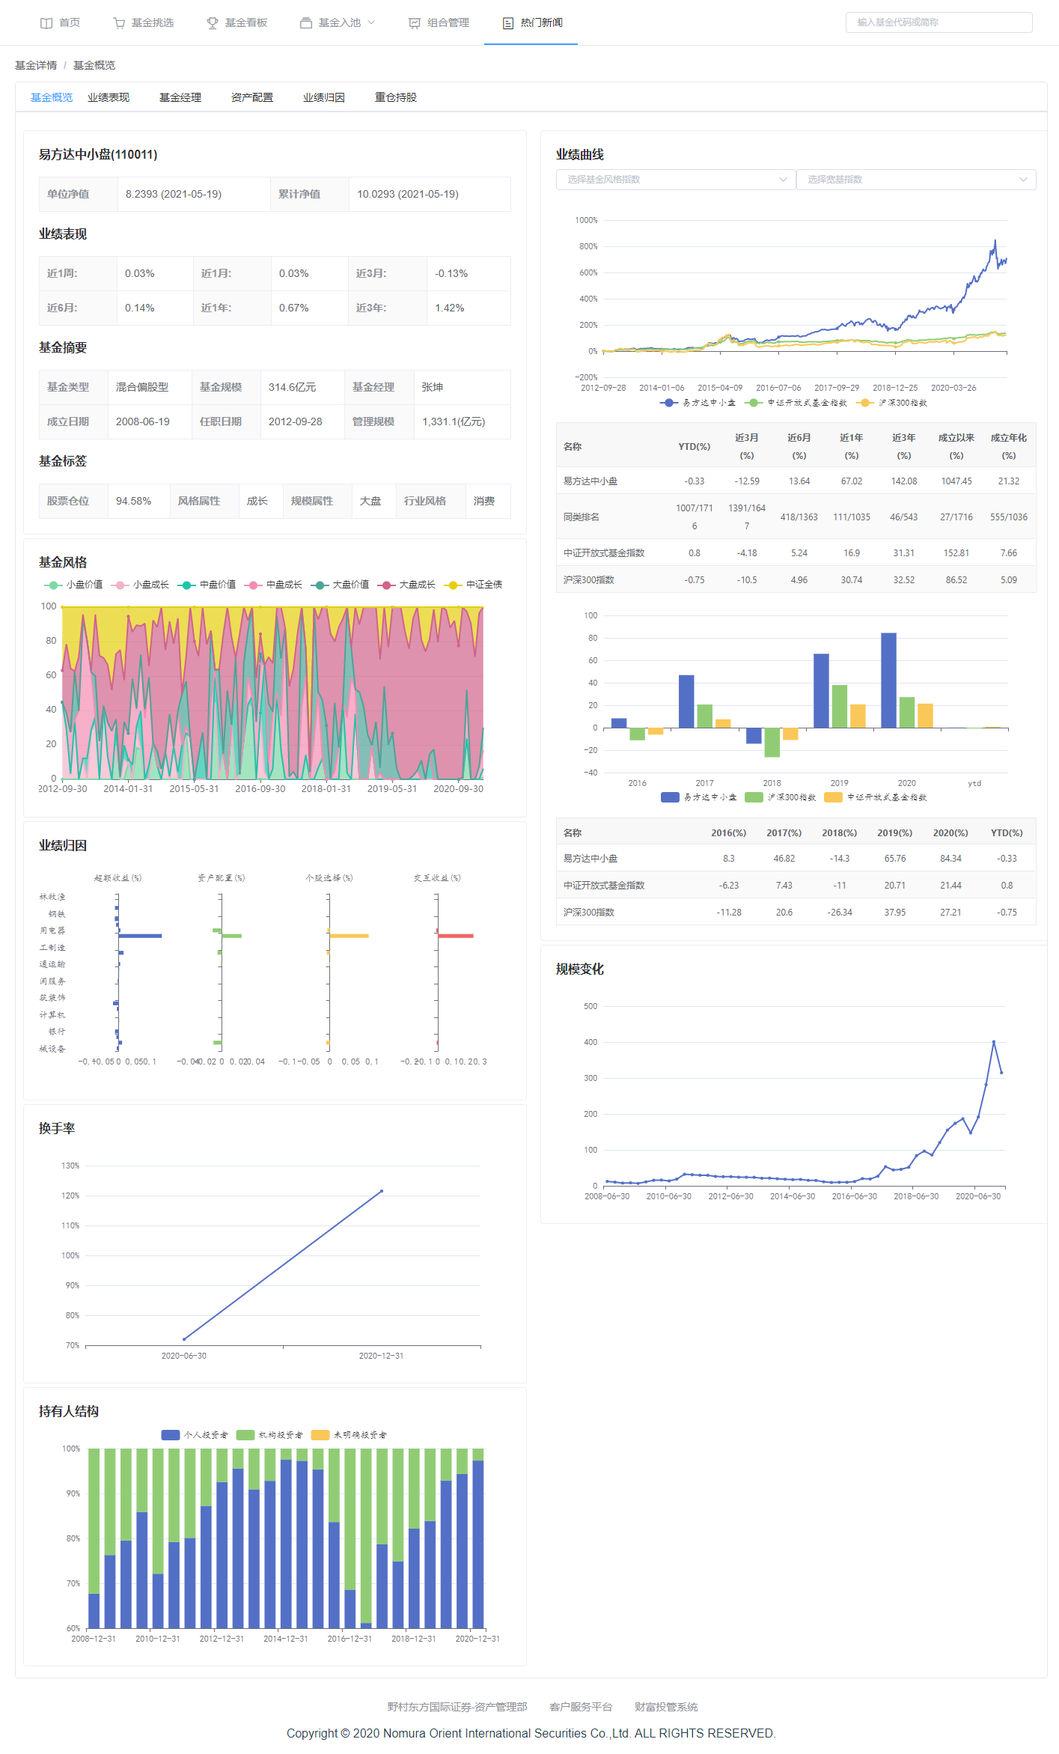This screenshot has height=1754, width=1059.
Task: Toggle 大盘价值 series in style legend
Action: tap(340, 585)
